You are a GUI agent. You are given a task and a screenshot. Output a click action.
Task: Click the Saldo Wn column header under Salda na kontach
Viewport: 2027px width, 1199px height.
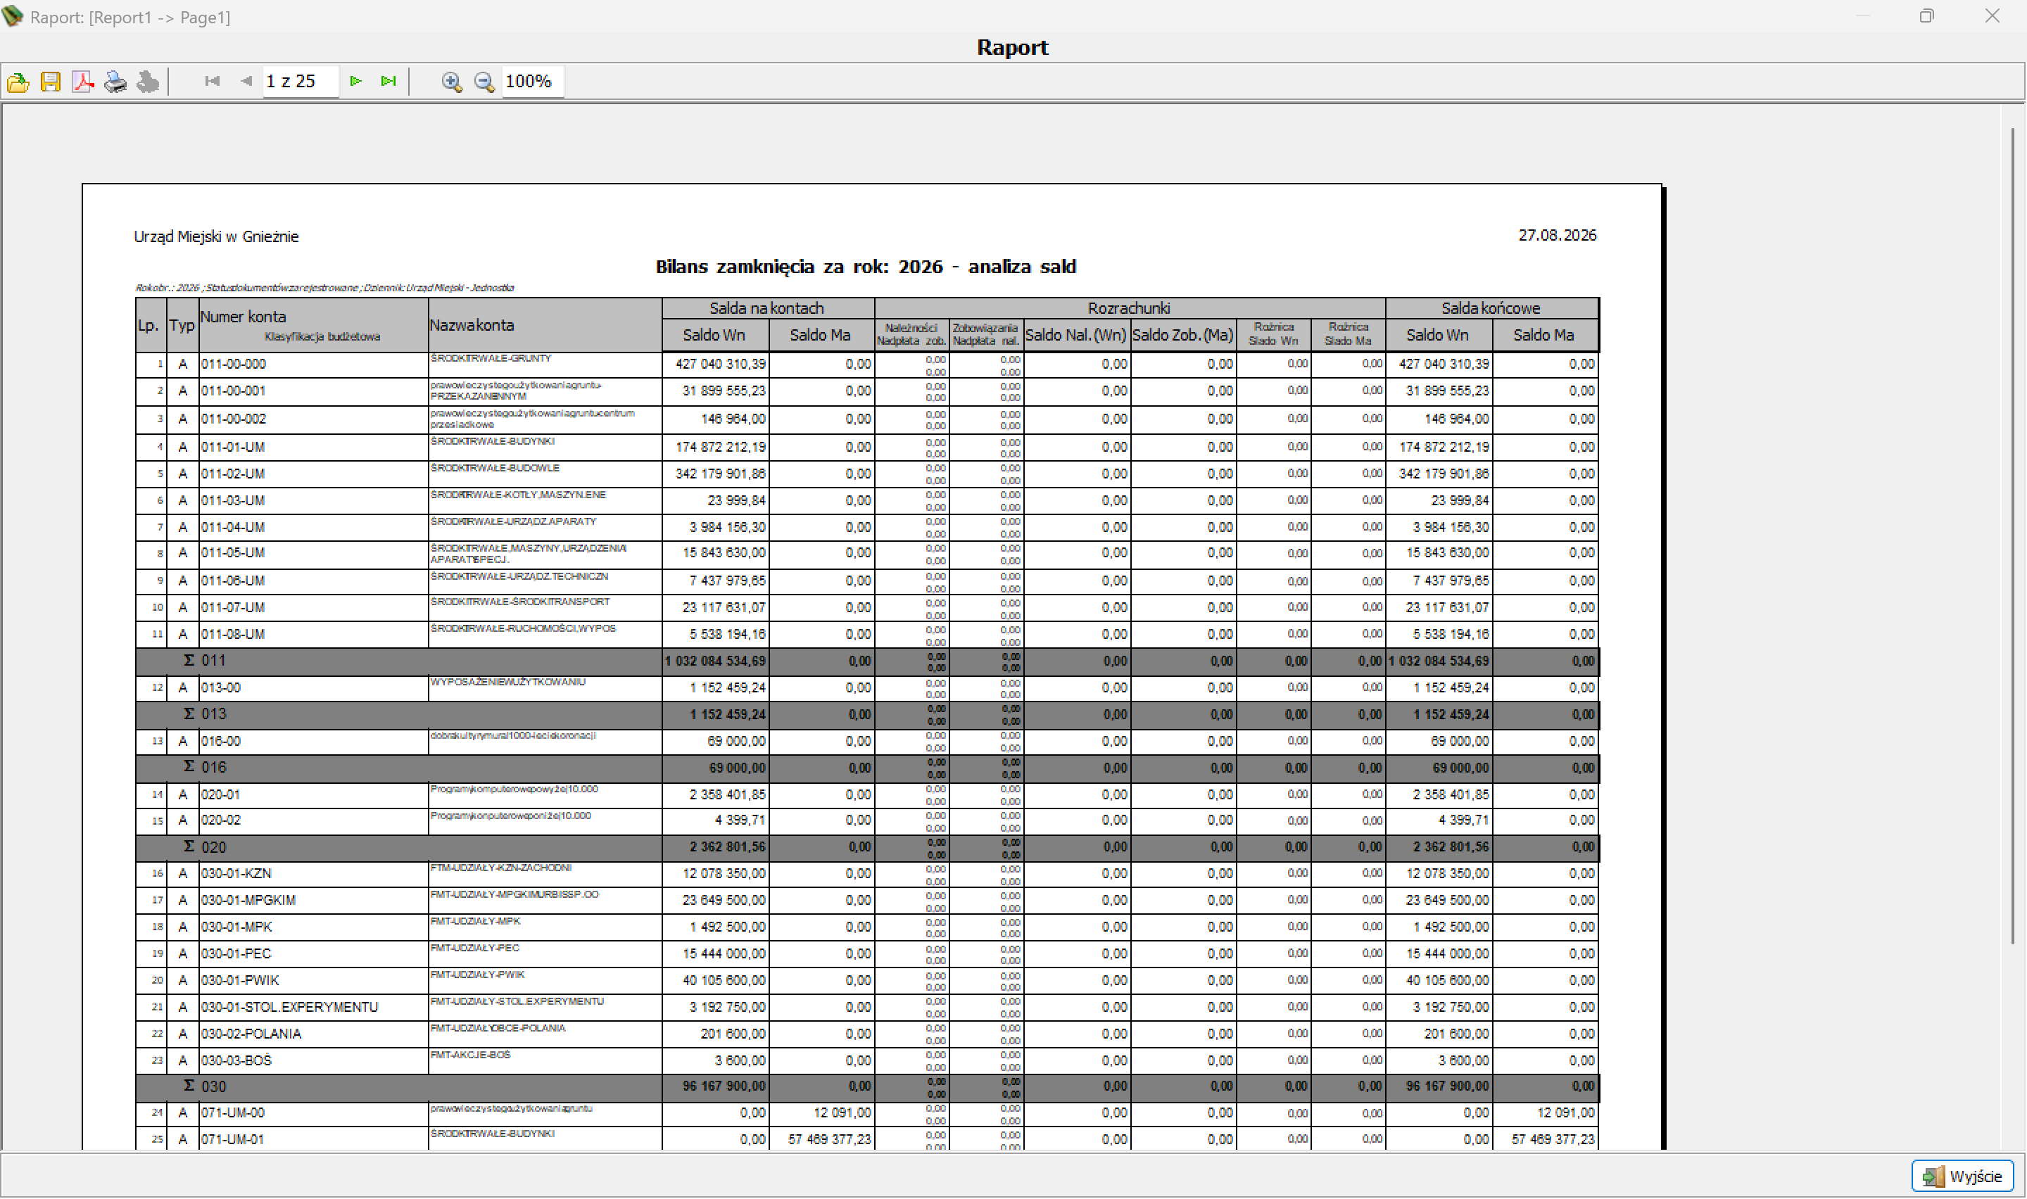[x=714, y=336]
